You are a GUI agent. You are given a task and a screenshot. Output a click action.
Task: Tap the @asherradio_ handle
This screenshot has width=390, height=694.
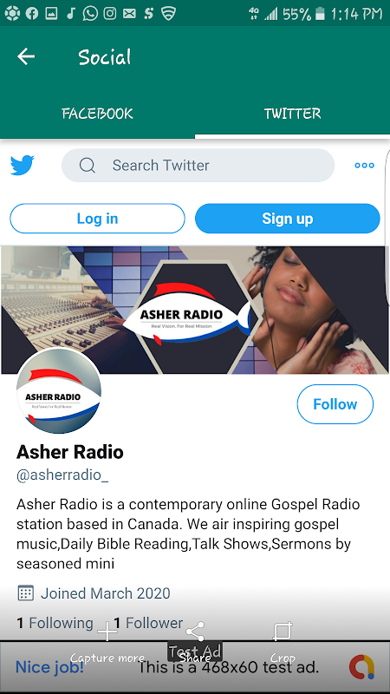tap(62, 475)
